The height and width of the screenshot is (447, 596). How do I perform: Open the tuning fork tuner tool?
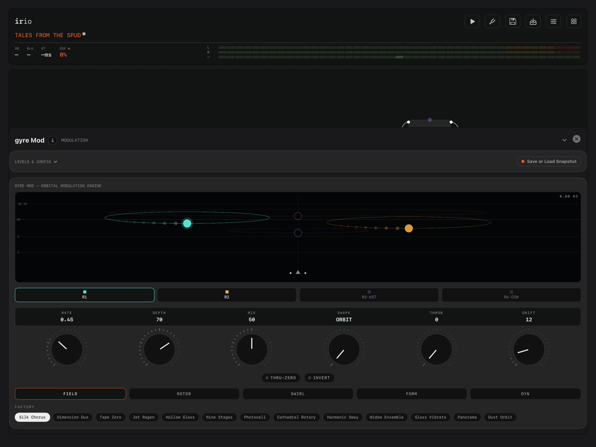click(493, 21)
